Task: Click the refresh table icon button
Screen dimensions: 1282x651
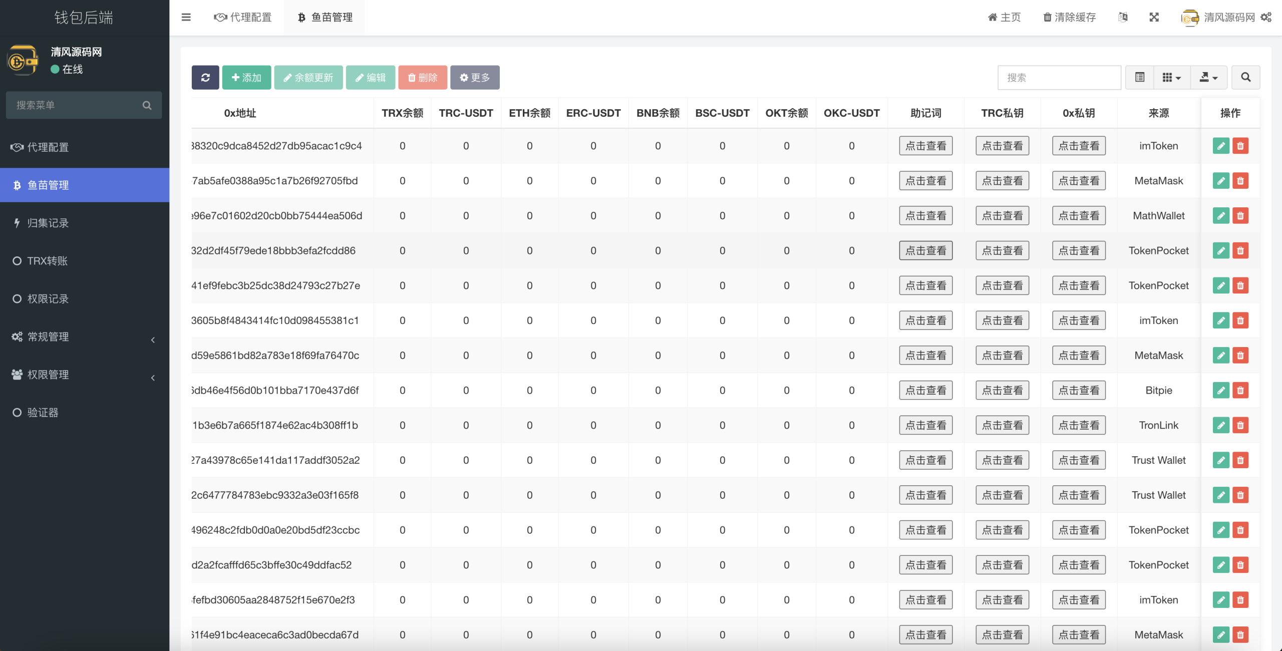Action: (x=205, y=78)
